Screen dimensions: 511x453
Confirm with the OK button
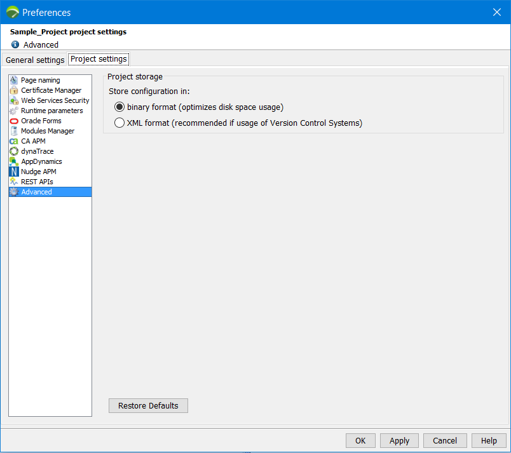(360, 440)
